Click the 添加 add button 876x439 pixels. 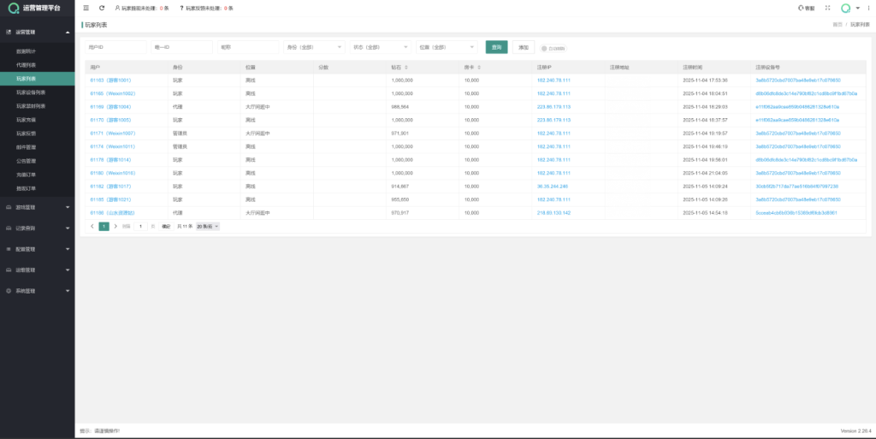524,47
